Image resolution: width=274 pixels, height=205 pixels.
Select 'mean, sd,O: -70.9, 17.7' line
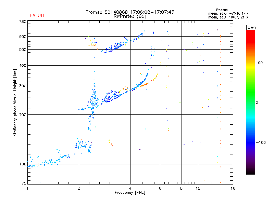pyautogui.click(x=228, y=13)
